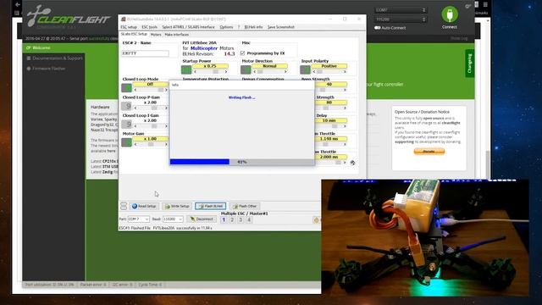Increase Beep Strength with right arrow
The width and height of the screenshot is (542, 305).
pyautogui.click(x=345, y=90)
